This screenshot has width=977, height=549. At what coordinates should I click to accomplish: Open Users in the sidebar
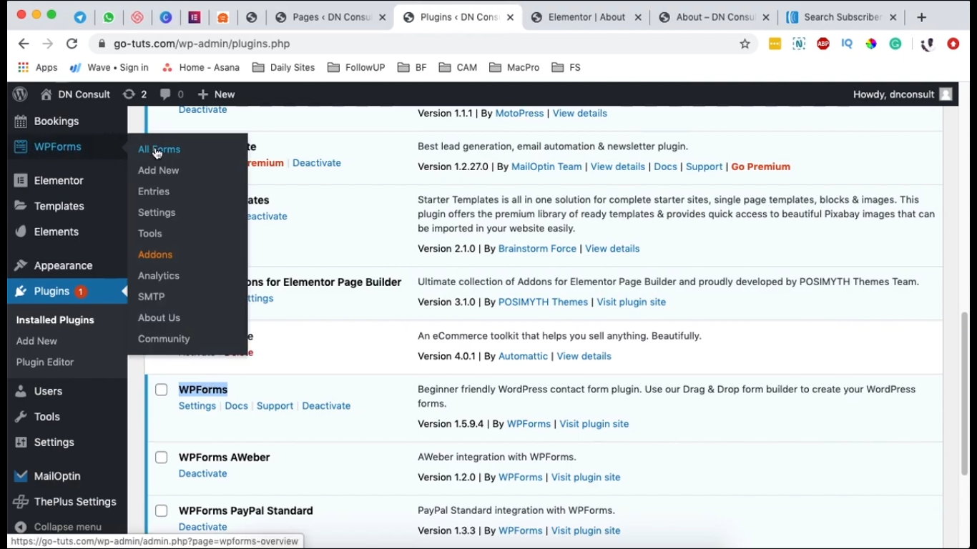point(48,391)
